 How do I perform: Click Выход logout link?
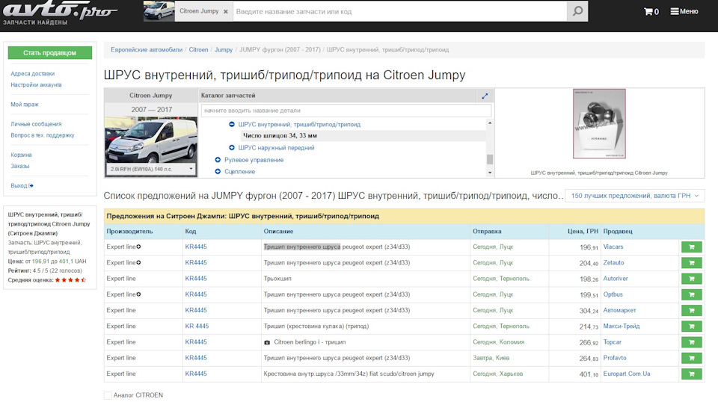22,185
